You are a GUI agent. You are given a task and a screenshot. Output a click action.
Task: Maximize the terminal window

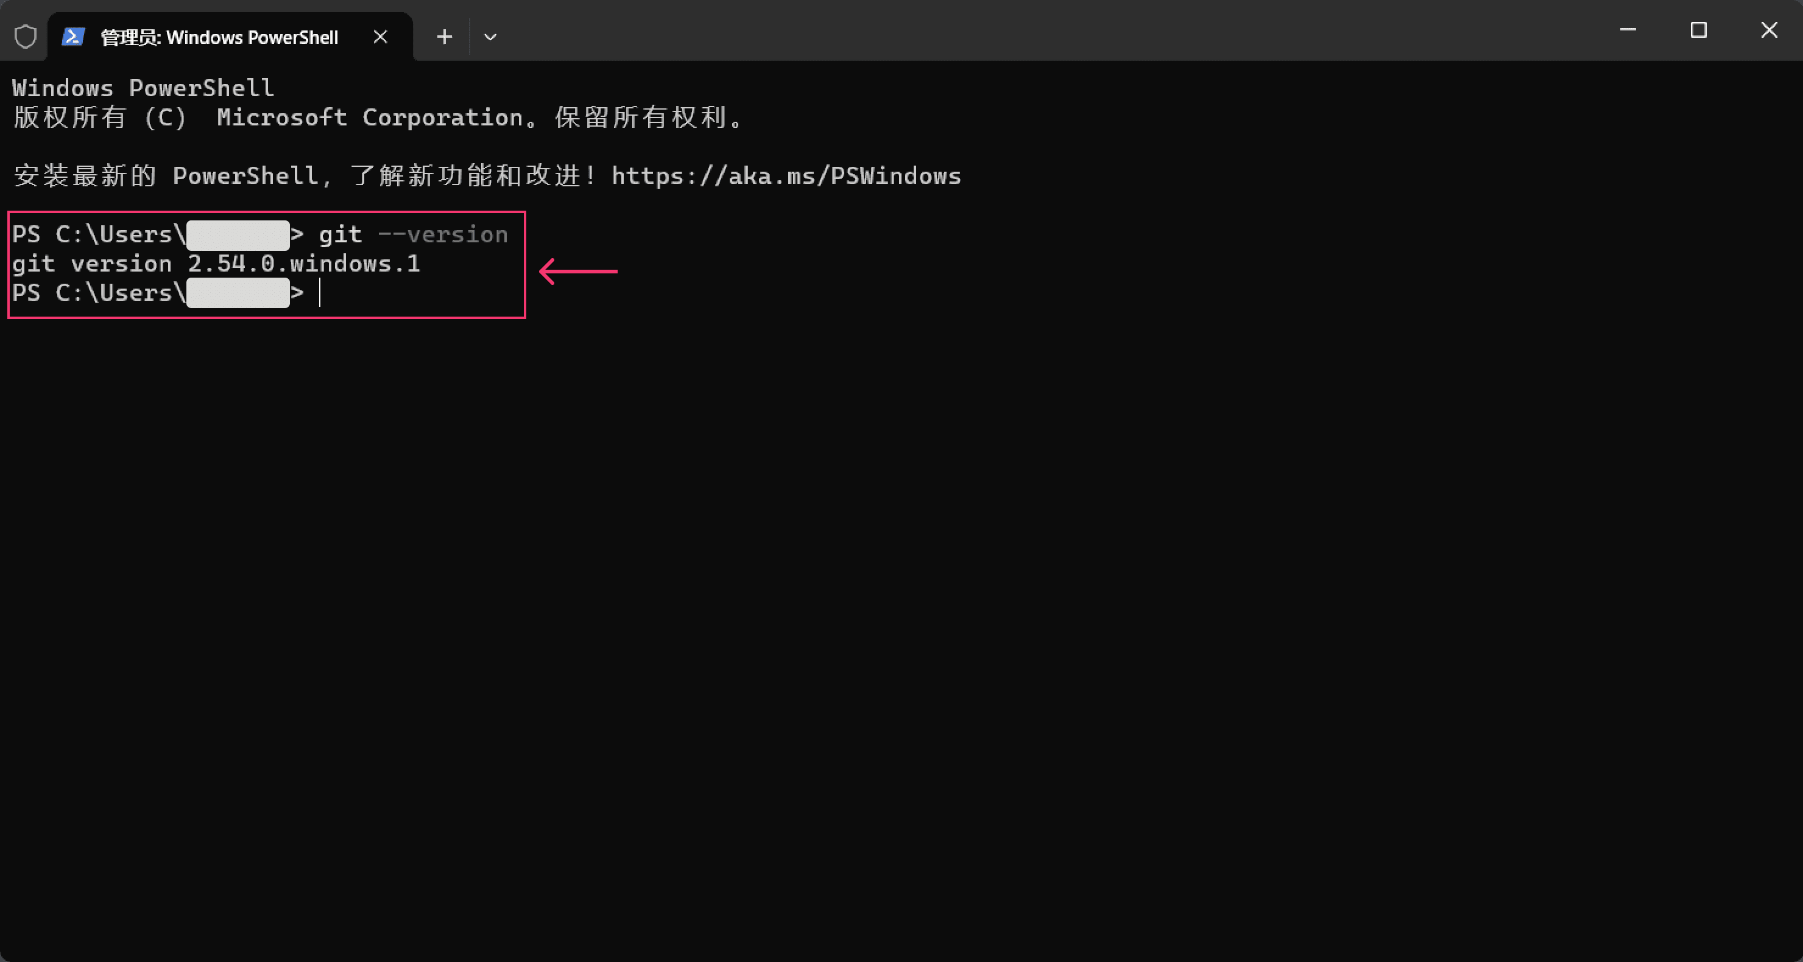tap(1699, 30)
